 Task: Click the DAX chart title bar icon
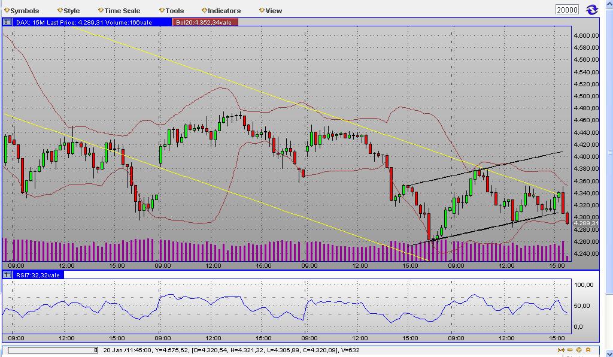(x=7, y=22)
